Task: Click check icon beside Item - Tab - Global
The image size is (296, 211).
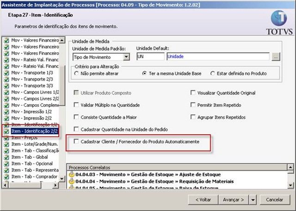Action: (6, 157)
